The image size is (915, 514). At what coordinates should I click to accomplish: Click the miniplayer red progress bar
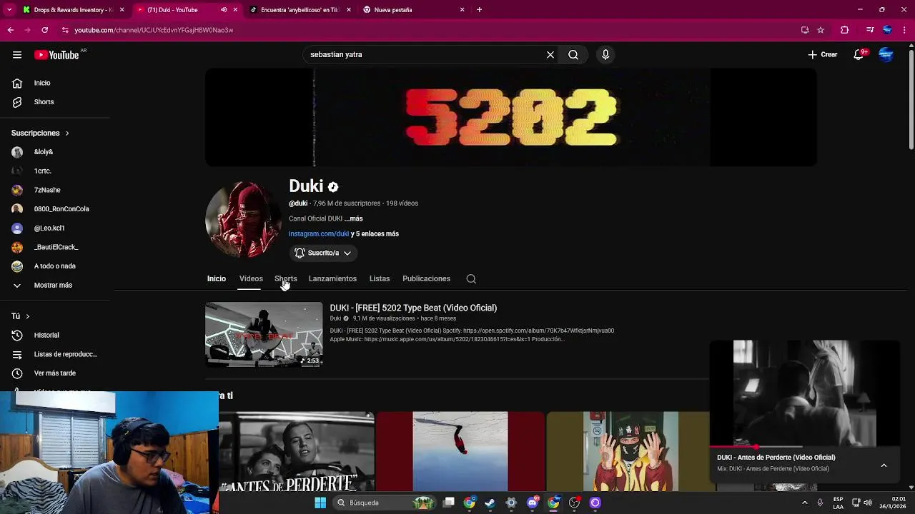[735, 447]
